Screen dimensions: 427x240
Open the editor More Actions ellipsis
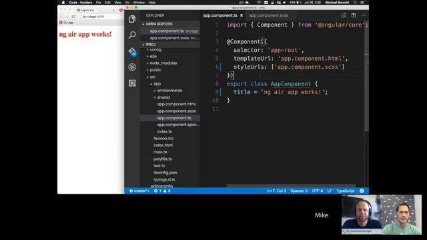pyautogui.click(x=364, y=15)
